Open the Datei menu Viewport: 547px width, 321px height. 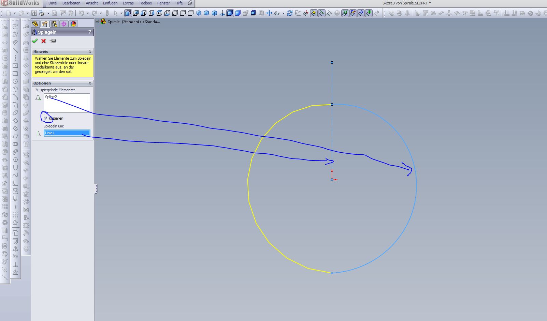[53, 3]
